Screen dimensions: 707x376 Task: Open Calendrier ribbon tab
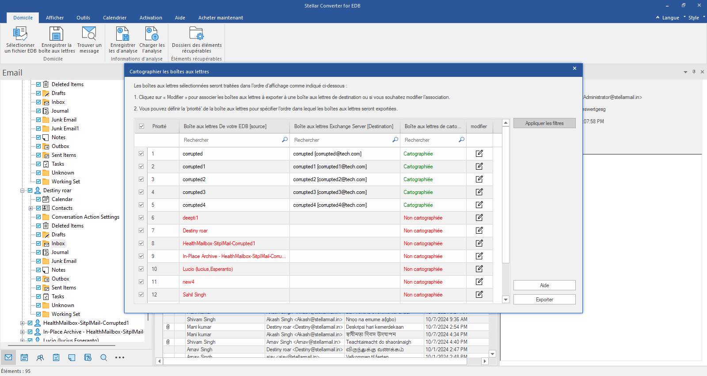(115, 18)
